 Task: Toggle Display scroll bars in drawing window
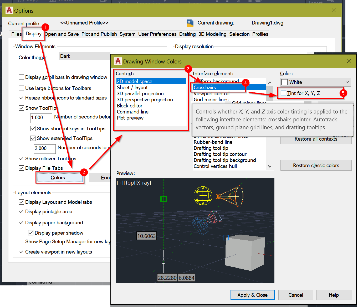[x=21, y=77]
